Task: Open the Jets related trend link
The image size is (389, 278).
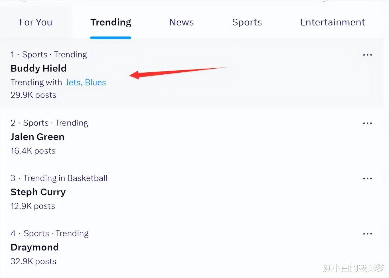Action: 73,83
